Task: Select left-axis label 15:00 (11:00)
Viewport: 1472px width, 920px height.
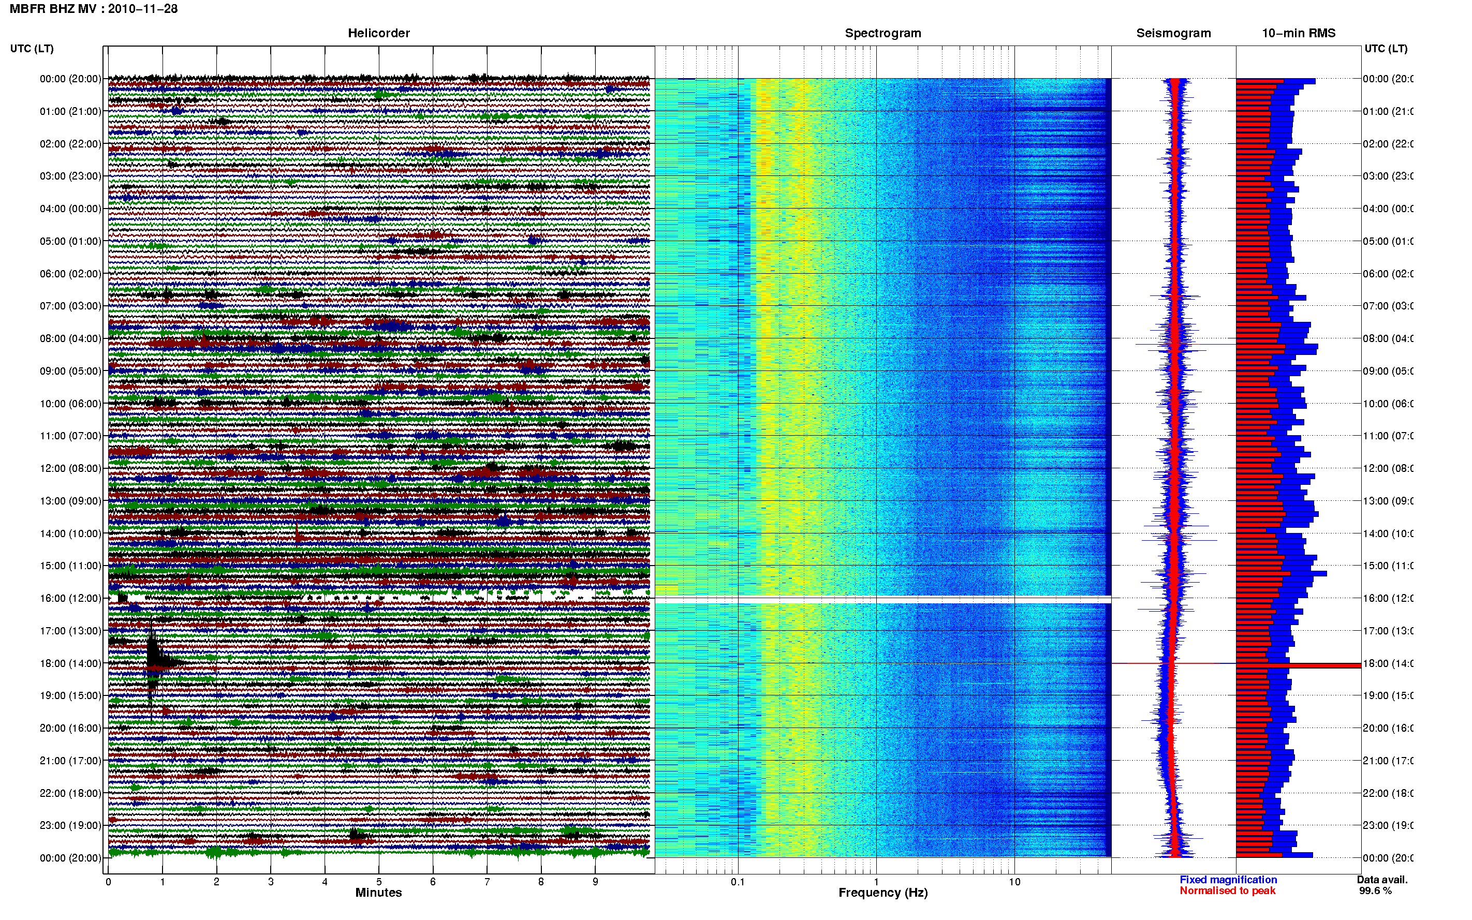Action: pos(70,565)
